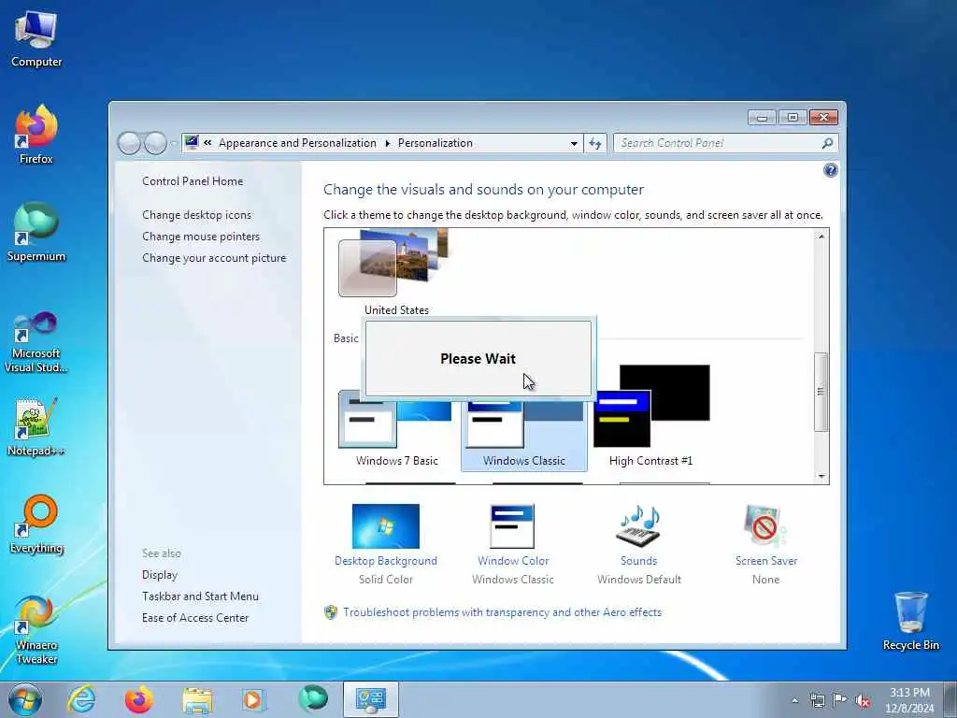Click theme list scroll down arrow
The width and height of the screenshot is (957, 718).
pyautogui.click(x=821, y=476)
